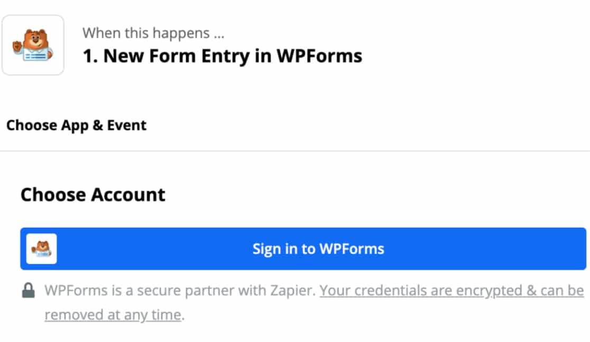Click the Sign in to WPForms button
The image size is (590, 342).
[318, 248]
